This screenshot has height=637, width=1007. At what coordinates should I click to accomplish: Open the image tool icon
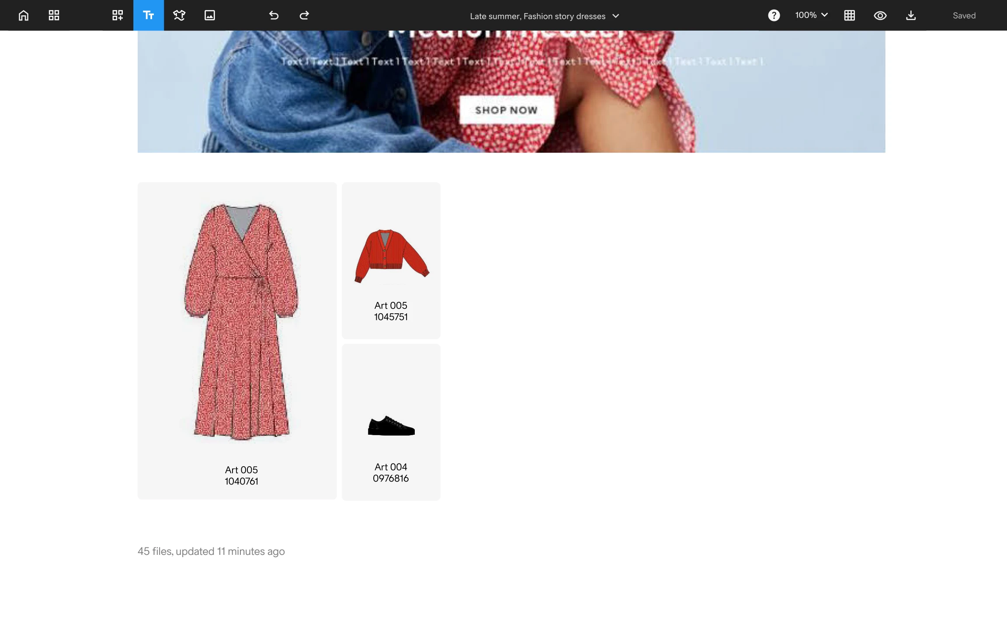[210, 15]
